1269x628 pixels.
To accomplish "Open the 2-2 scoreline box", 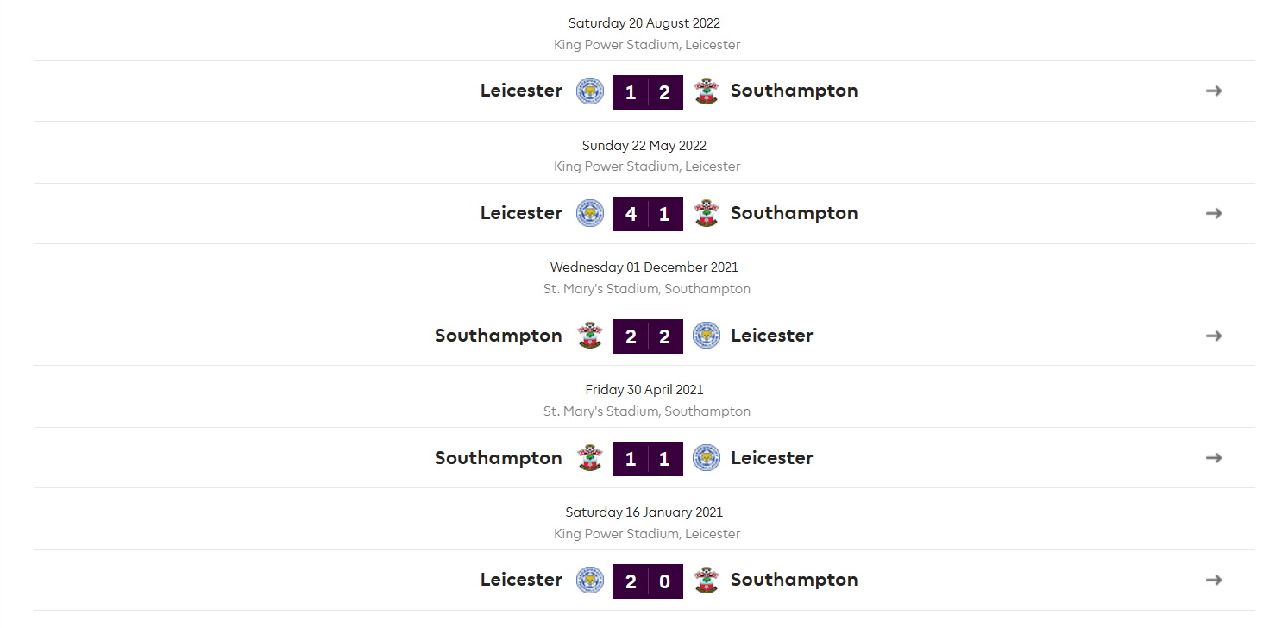I will coord(648,336).
